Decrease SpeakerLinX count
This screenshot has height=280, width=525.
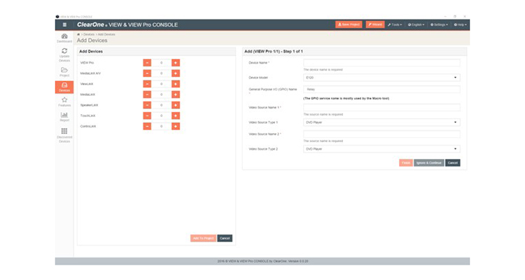click(147, 105)
